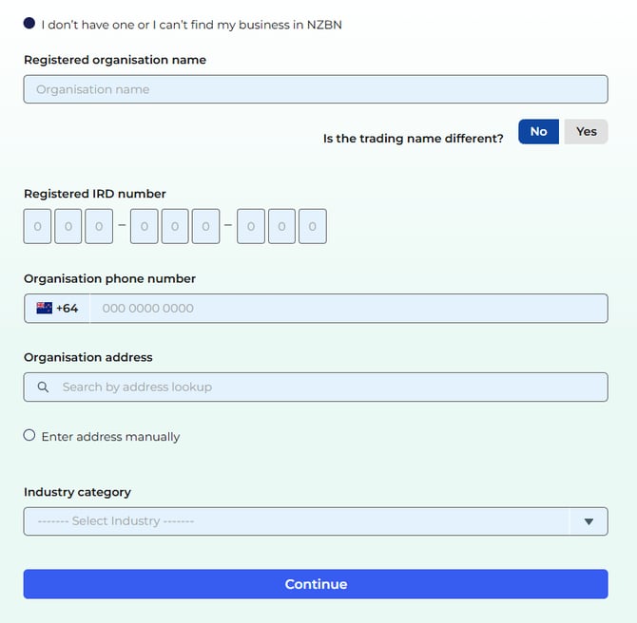Open the Select Industry combo box
This screenshot has height=623, width=637.
(x=296, y=521)
